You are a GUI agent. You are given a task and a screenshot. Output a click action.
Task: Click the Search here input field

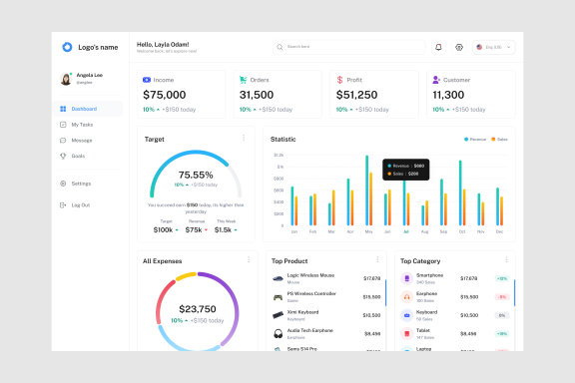point(349,47)
